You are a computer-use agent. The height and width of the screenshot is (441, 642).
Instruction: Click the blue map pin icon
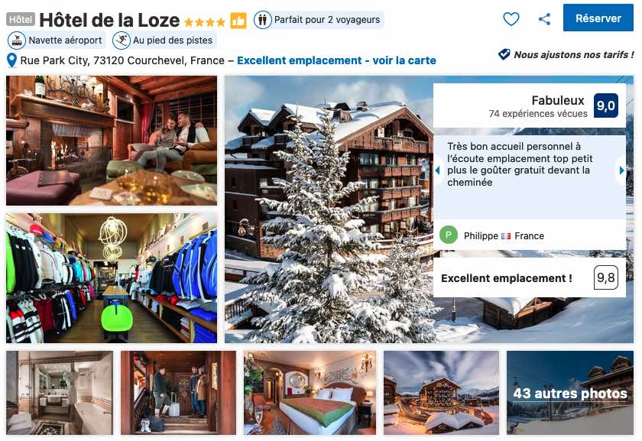pos(12,60)
